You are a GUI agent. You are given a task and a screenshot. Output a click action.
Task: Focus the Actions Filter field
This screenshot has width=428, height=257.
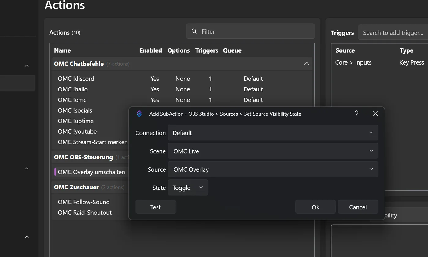(250, 31)
